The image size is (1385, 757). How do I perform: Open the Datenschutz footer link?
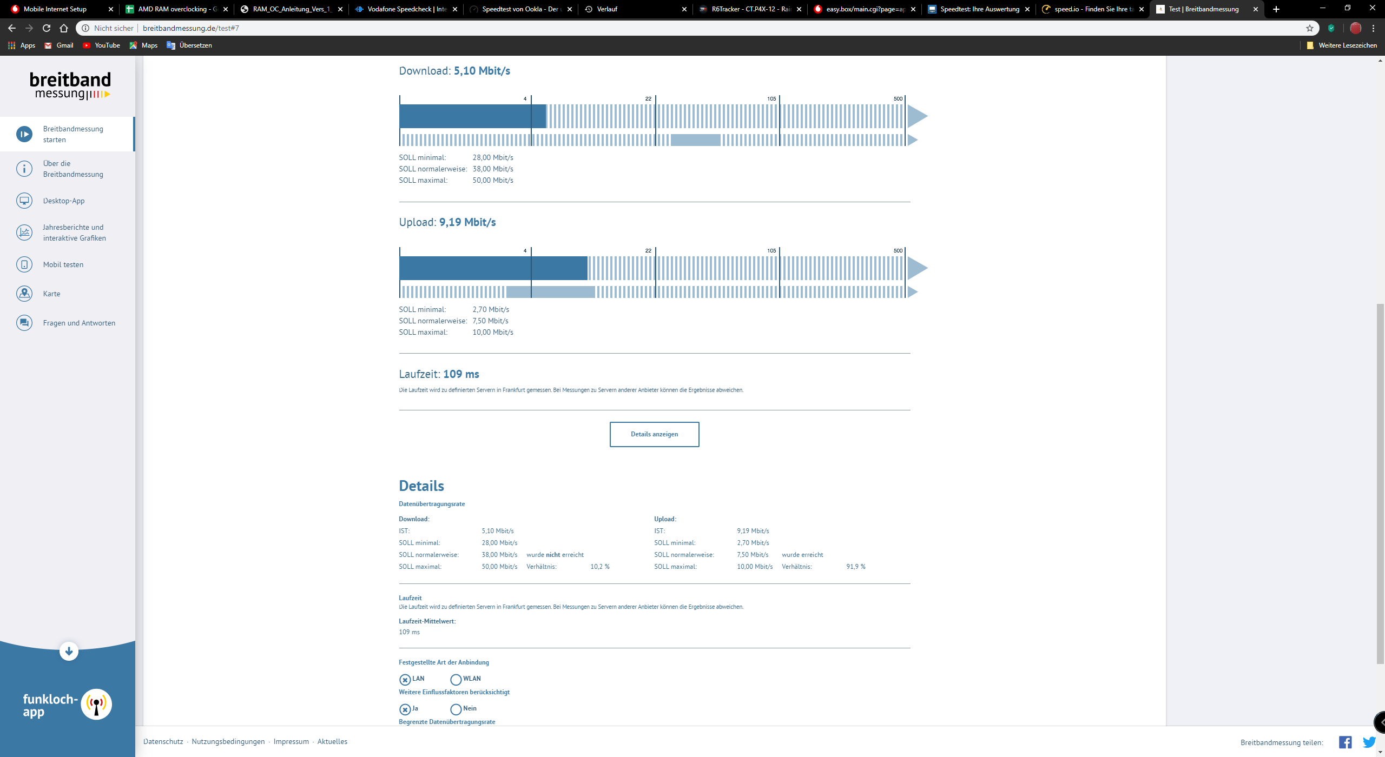(163, 741)
